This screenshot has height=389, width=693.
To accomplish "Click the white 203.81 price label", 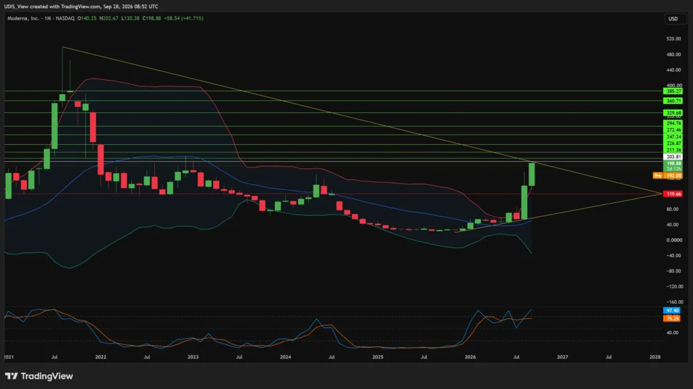I will point(673,156).
